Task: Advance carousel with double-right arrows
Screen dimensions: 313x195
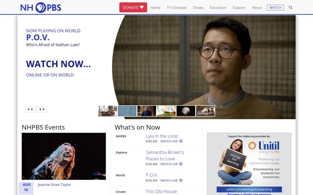Action: (42, 109)
